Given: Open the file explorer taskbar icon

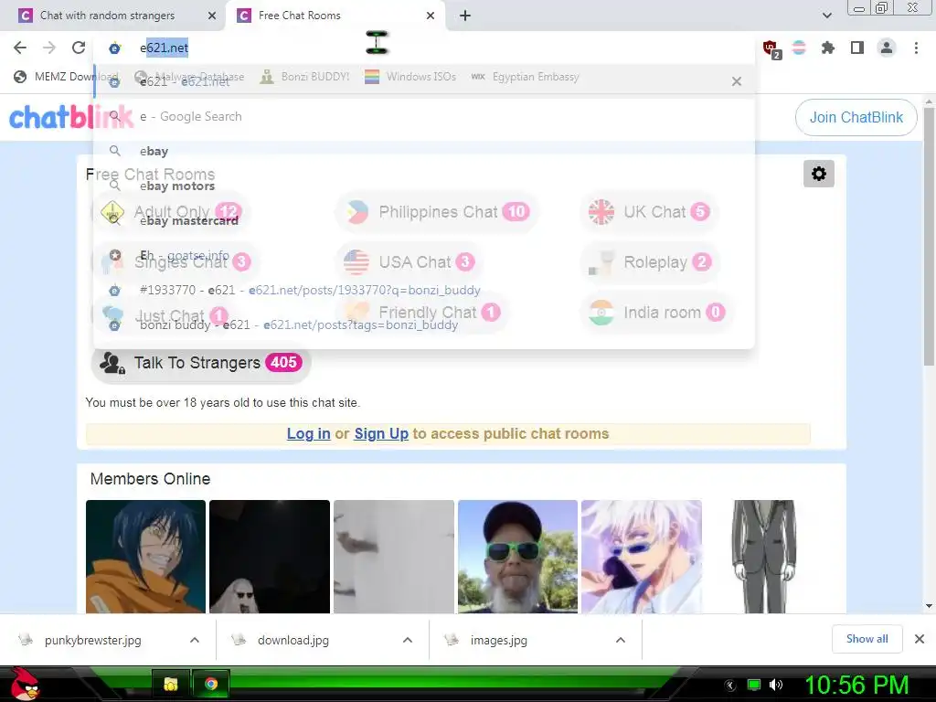Looking at the screenshot, I should (171, 684).
